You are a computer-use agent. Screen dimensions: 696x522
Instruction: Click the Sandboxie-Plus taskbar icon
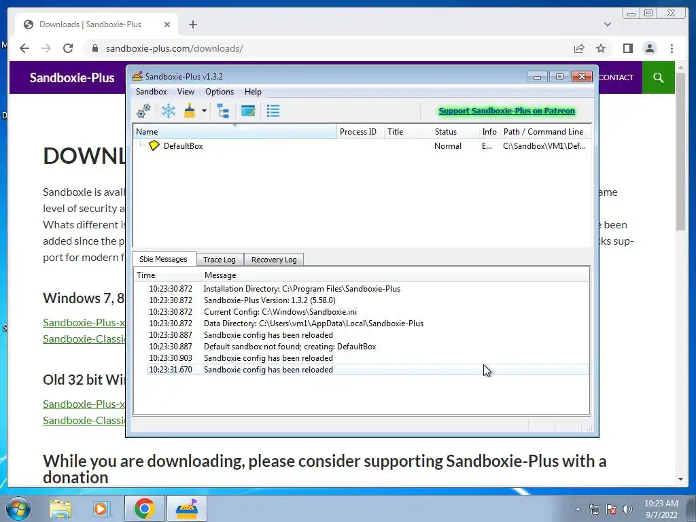point(187,508)
